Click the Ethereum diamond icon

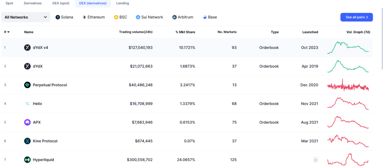[x=84, y=17]
